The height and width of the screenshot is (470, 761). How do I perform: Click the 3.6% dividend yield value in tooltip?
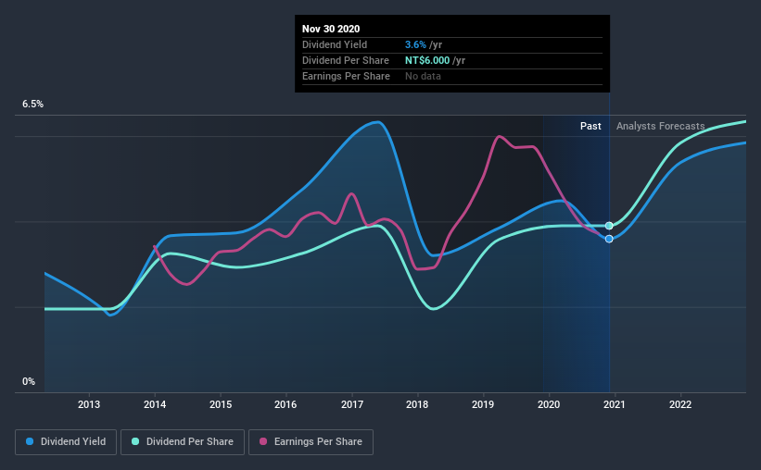coord(415,44)
